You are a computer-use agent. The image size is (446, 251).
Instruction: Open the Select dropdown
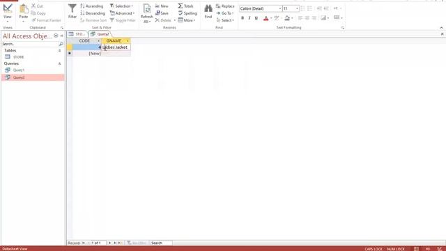tap(225, 20)
